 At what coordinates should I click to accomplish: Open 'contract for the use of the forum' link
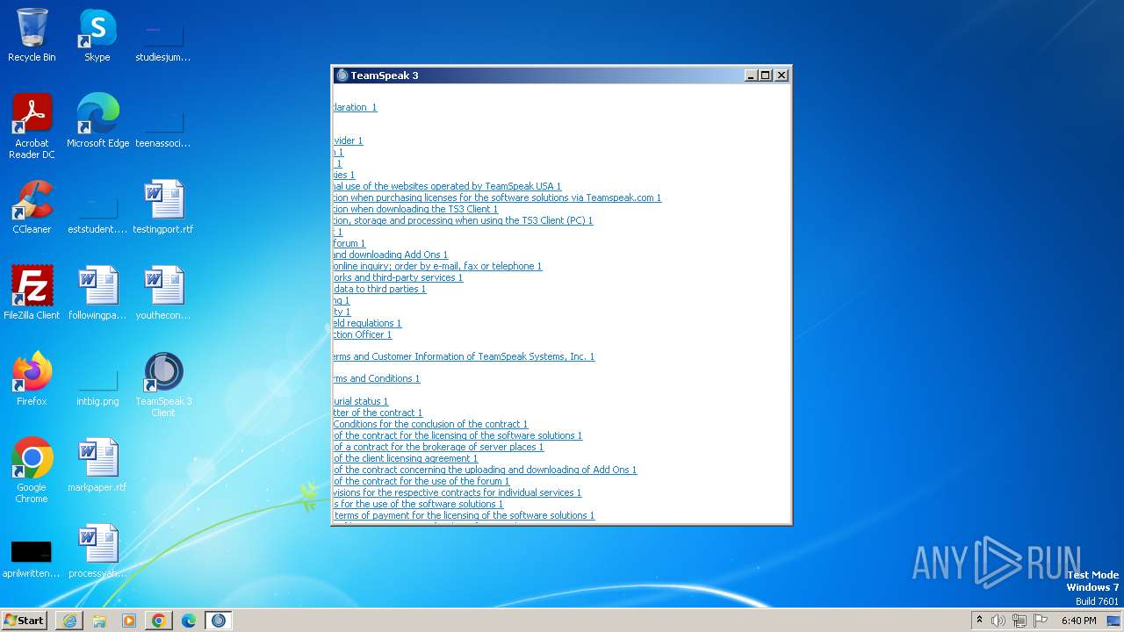(421, 481)
